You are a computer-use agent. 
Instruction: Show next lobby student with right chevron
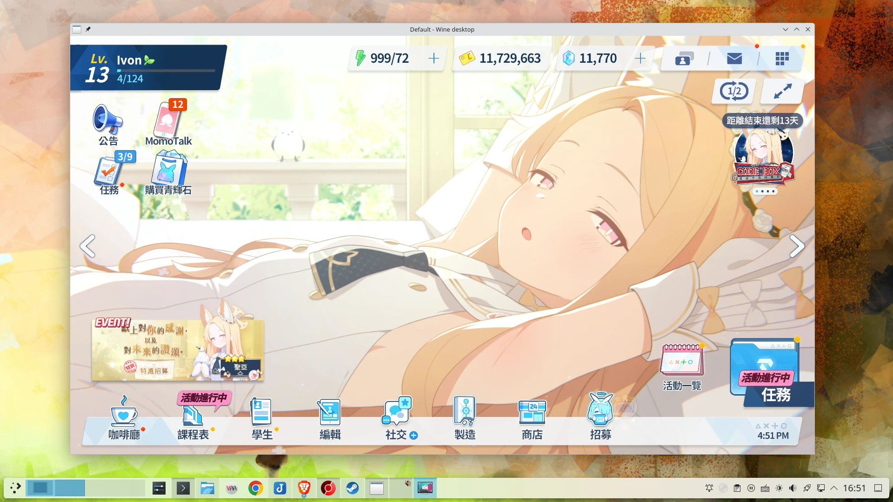(x=796, y=246)
